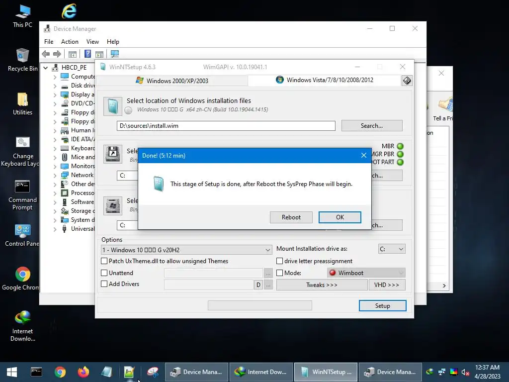Click the diamond icon beside the Vista tab

click(407, 81)
